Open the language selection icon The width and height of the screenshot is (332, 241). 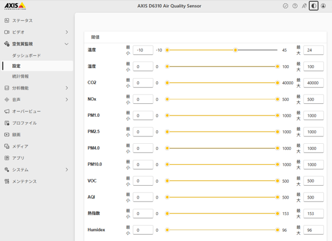(x=304, y=6)
